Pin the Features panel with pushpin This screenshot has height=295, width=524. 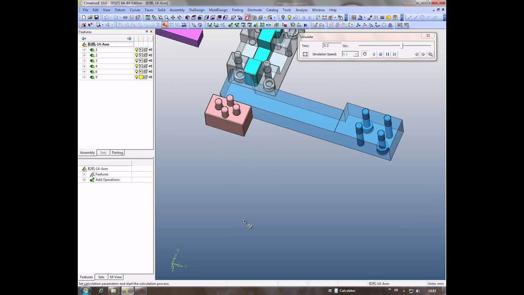147,32
